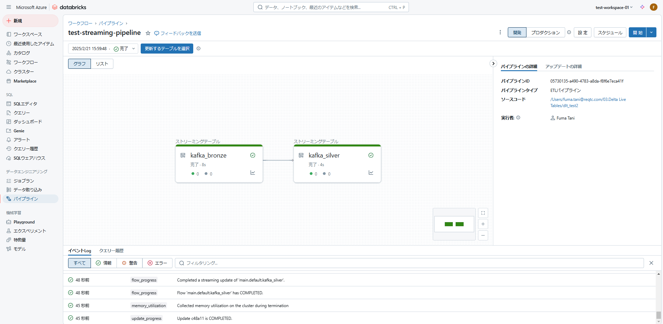Switch pipeline mode to プロダクション
Image resolution: width=663 pixels, height=324 pixels.
coord(545,32)
